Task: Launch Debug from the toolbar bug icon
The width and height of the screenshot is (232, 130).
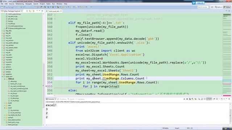Action: [x=48, y=7]
